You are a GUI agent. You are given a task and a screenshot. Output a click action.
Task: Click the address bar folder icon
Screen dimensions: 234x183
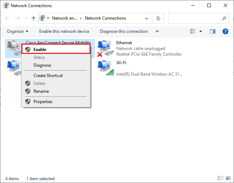pos(42,18)
